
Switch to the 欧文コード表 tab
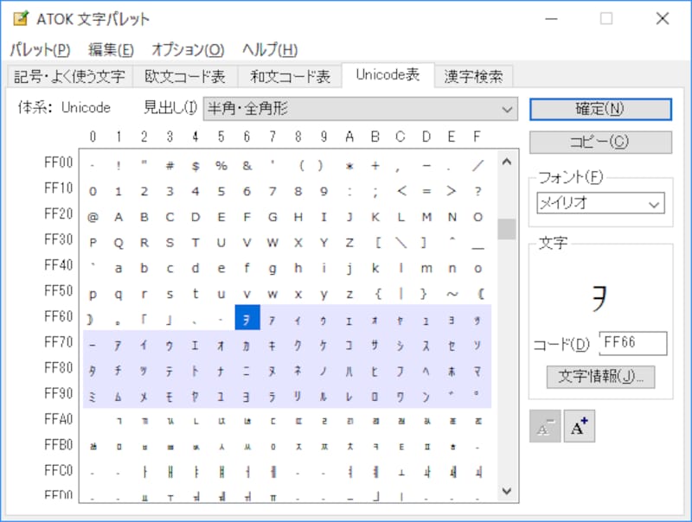click(187, 76)
